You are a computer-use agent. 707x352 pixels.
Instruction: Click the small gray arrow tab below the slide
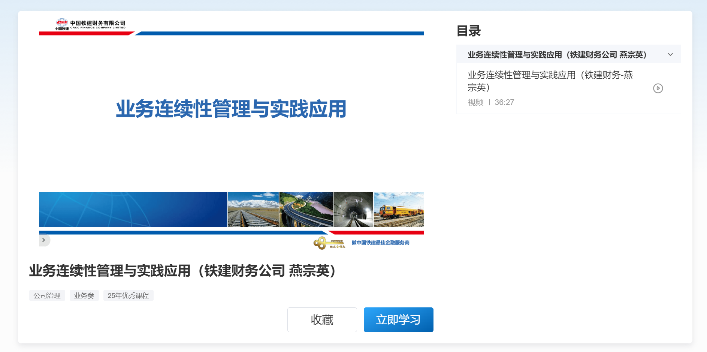point(44,240)
